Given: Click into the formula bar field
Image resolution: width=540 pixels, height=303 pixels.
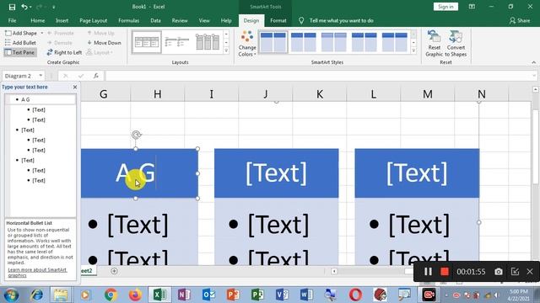Looking at the screenshot, I should click(318, 76).
